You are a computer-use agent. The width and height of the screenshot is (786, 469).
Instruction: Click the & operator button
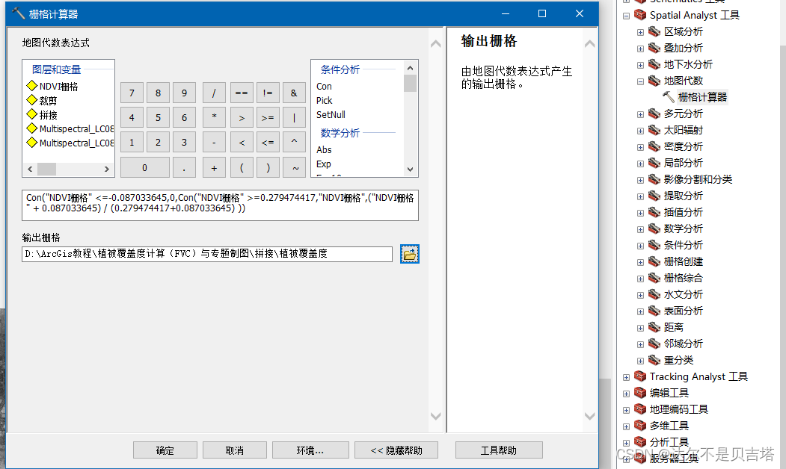pos(294,93)
